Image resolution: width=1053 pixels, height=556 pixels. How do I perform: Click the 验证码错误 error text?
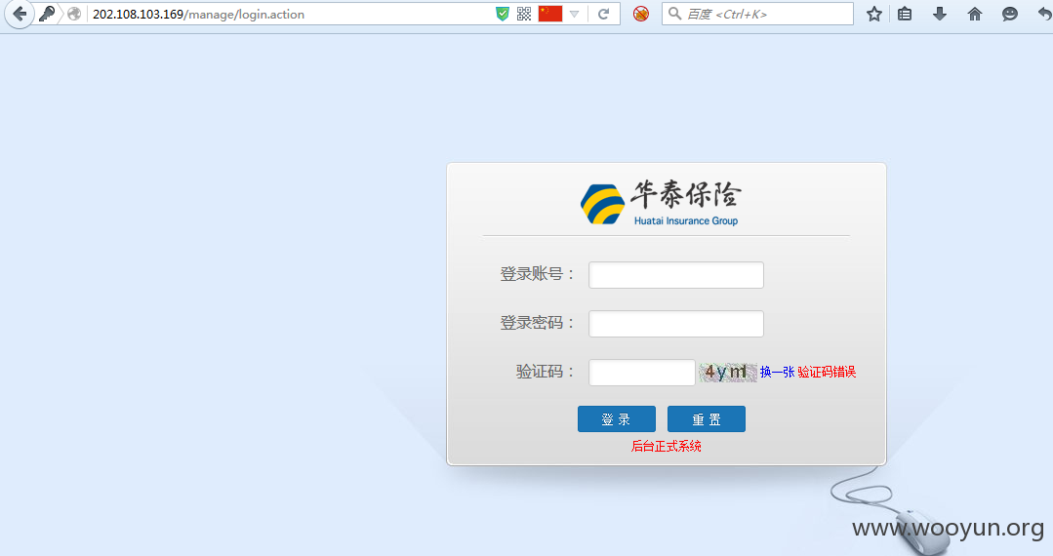[827, 372]
